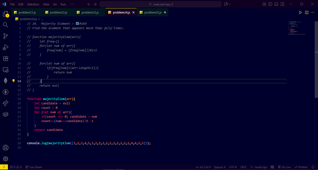Start Live Share from status bar
The image size is (318, 170).
click(34, 167)
